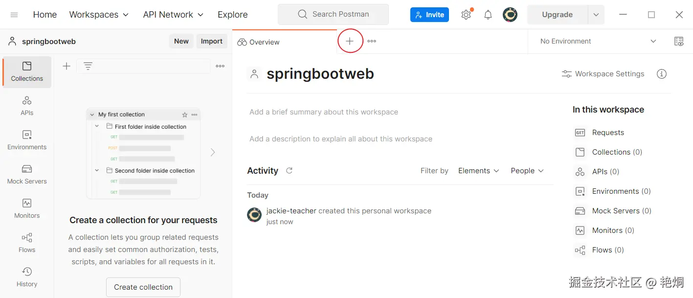Click the workspace info icon

[662, 74]
